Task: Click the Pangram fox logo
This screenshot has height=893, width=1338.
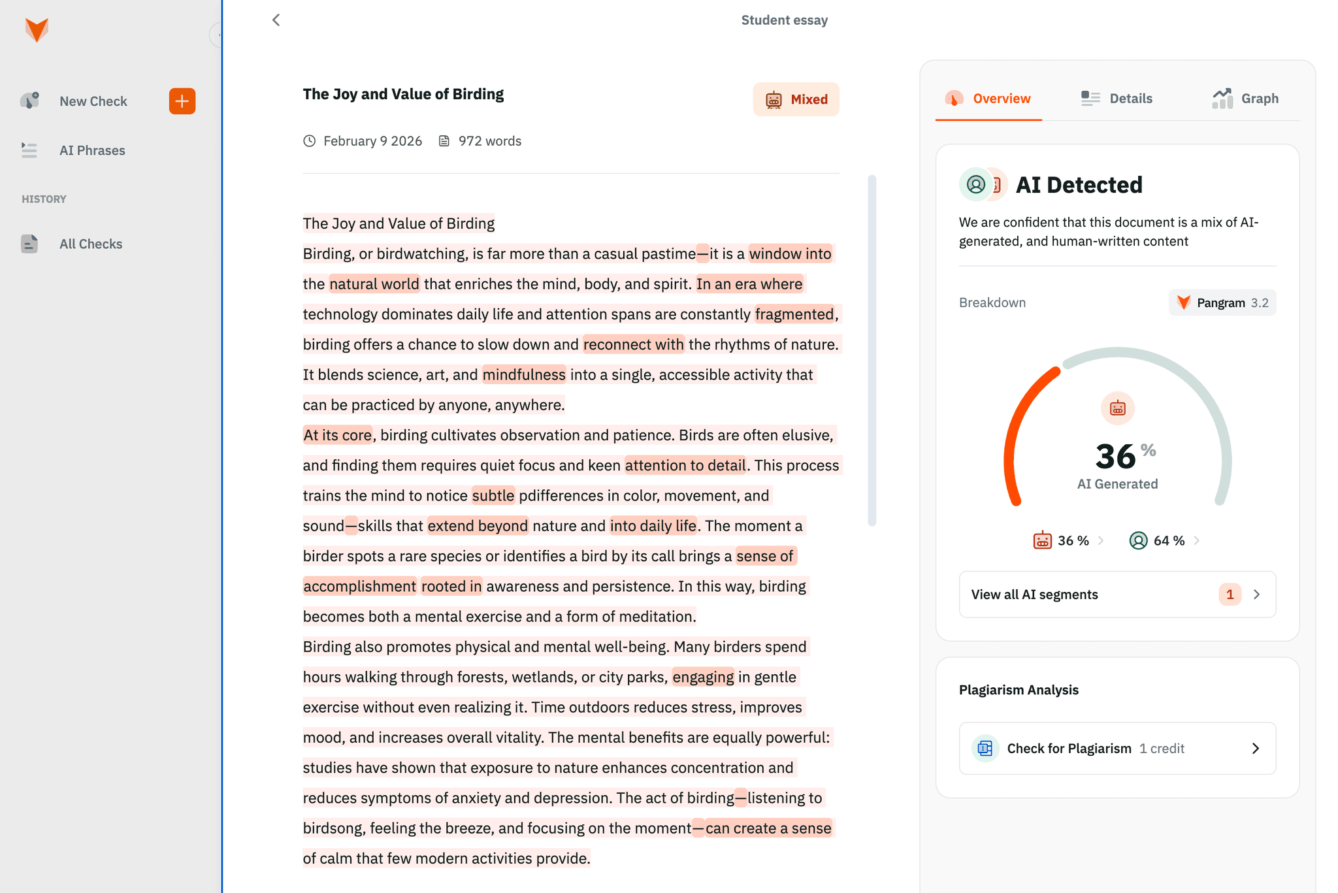Action: 37,29
